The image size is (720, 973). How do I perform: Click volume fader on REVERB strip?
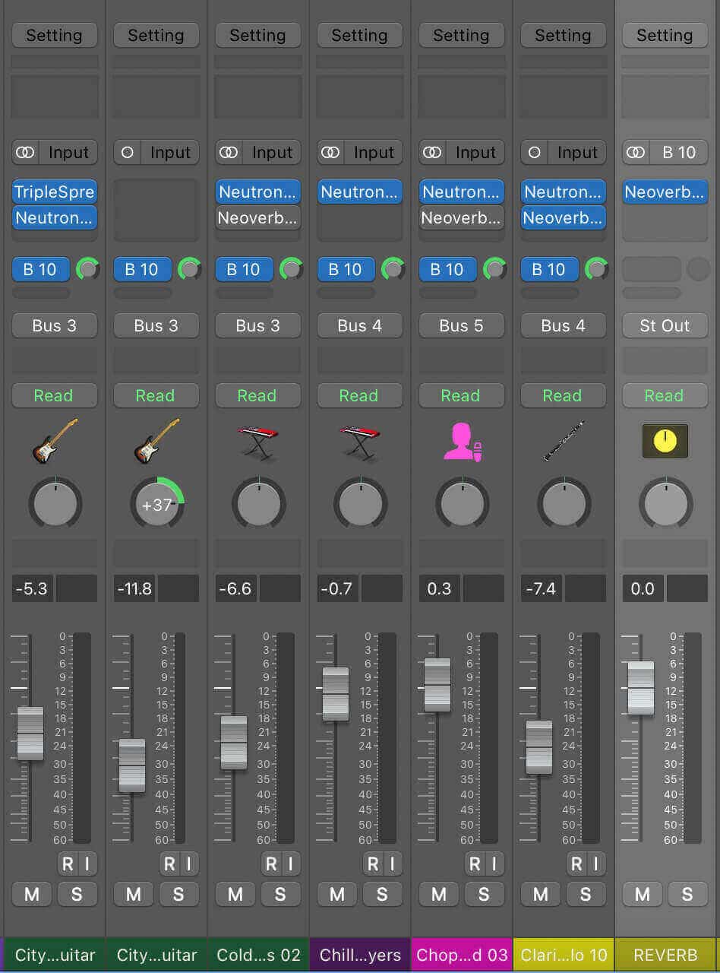point(641,688)
